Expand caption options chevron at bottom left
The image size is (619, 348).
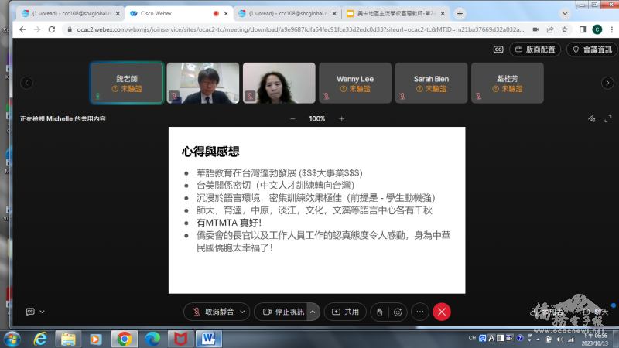[x=43, y=312]
